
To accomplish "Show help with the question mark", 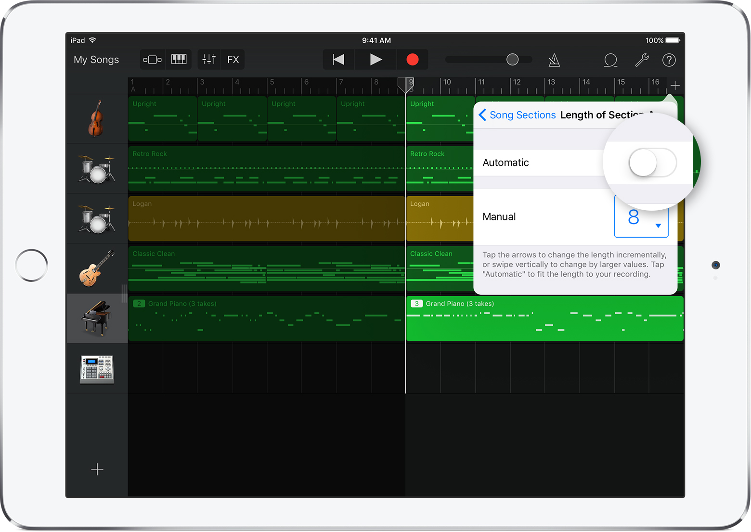I will pos(669,60).
